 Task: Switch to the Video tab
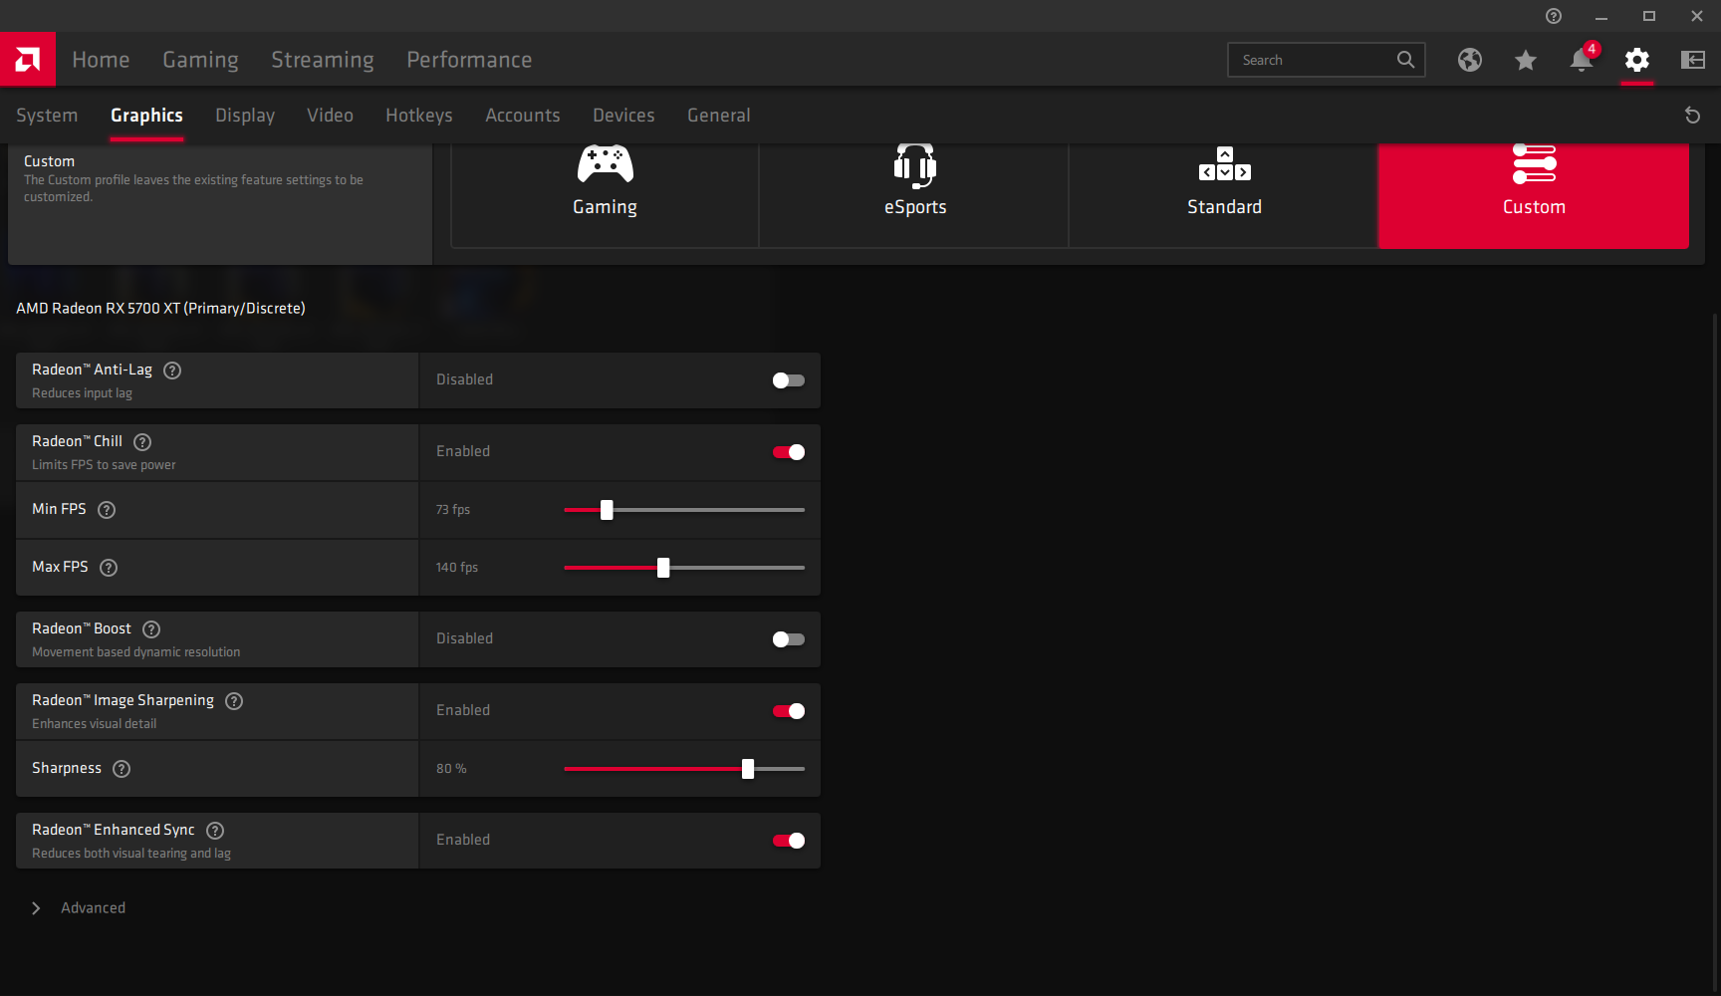point(330,116)
